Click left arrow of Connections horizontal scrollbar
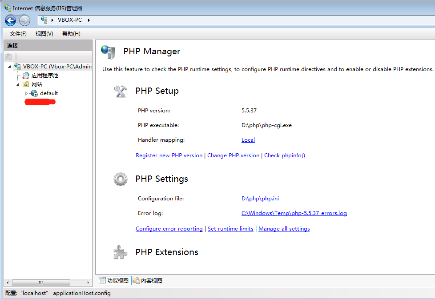Image resolution: width=435 pixels, height=299 pixels. [8, 283]
